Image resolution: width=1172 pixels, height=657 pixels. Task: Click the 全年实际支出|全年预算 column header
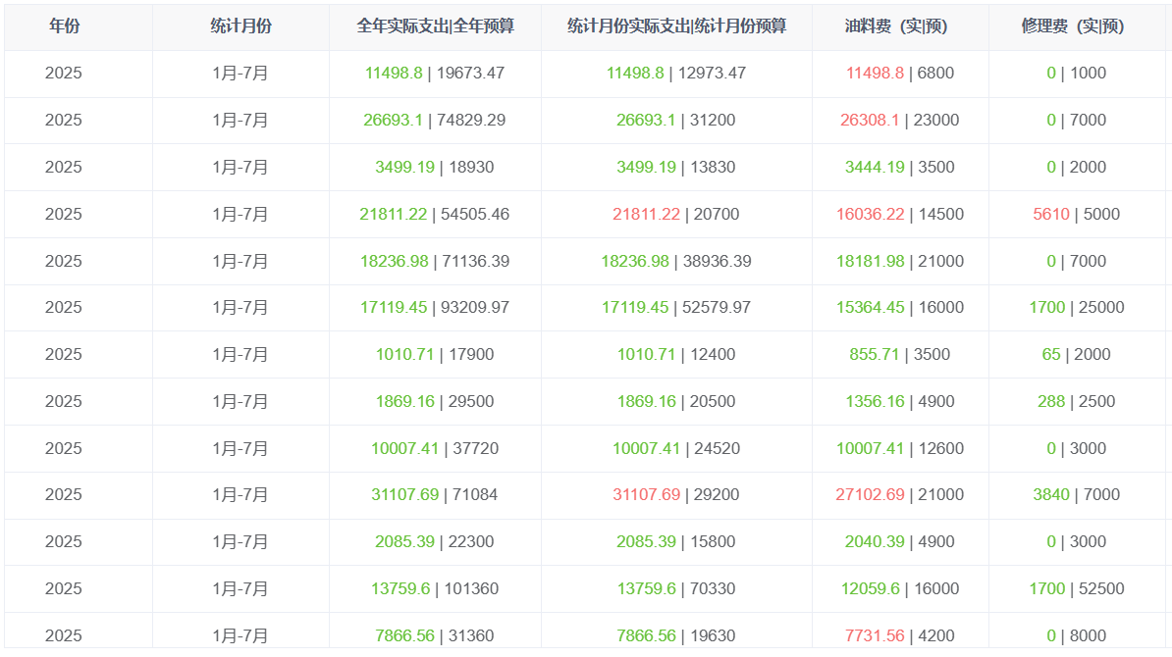coord(435,26)
